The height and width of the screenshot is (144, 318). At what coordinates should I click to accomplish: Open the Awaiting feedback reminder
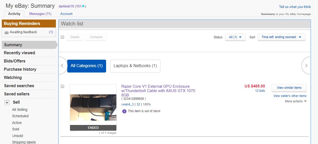(x=23, y=32)
